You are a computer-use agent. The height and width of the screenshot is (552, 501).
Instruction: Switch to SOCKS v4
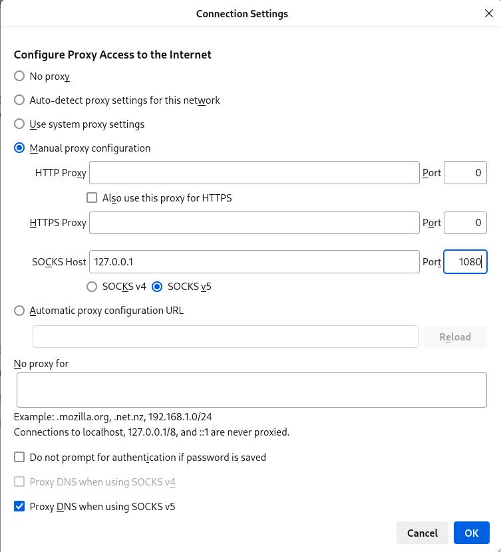(x=92, y=287)
